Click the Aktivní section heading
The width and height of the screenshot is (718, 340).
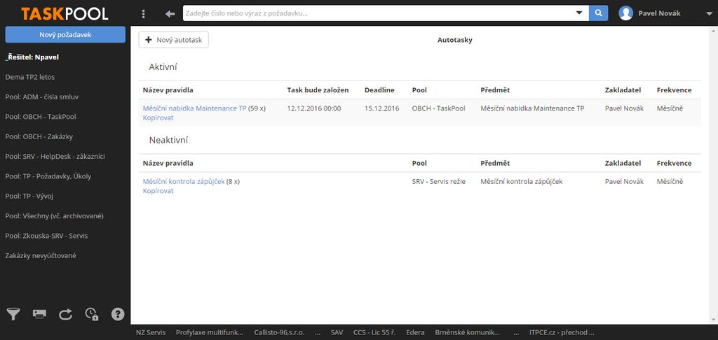(163, 67)
